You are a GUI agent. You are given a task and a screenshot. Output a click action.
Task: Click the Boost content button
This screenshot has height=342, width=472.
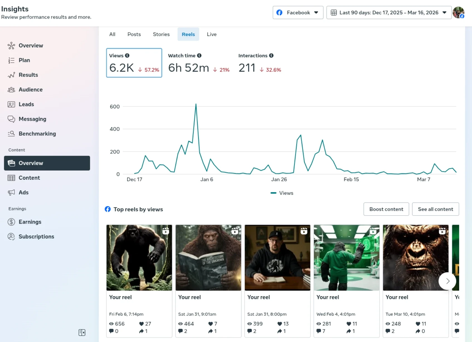(386, 209)
